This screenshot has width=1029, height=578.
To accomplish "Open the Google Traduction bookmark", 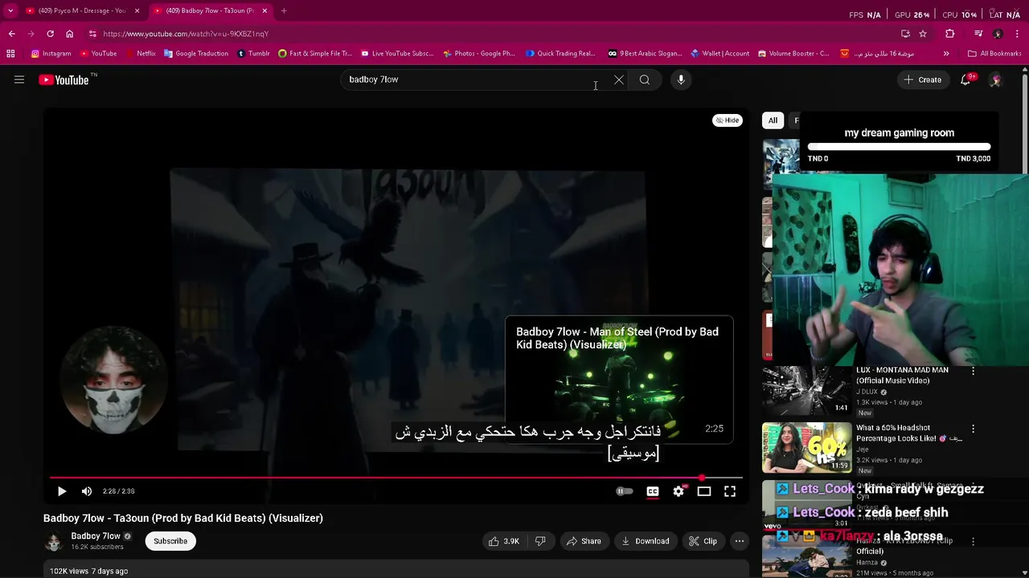I will [195, 54].
